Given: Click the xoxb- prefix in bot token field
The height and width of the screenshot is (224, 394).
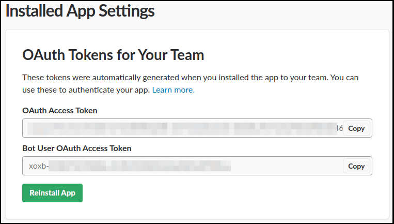Looking at the screenshot, I should [x=38, y=166].
